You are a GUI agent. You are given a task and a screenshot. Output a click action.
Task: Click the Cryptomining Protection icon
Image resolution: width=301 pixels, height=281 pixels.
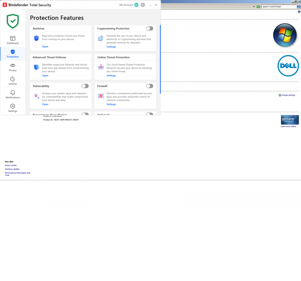(x=101, y=38)
